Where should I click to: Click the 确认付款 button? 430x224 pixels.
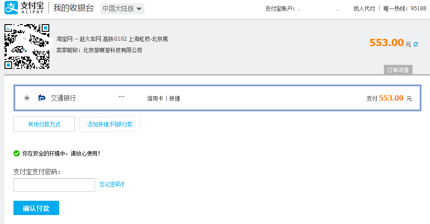pos(36,208)
